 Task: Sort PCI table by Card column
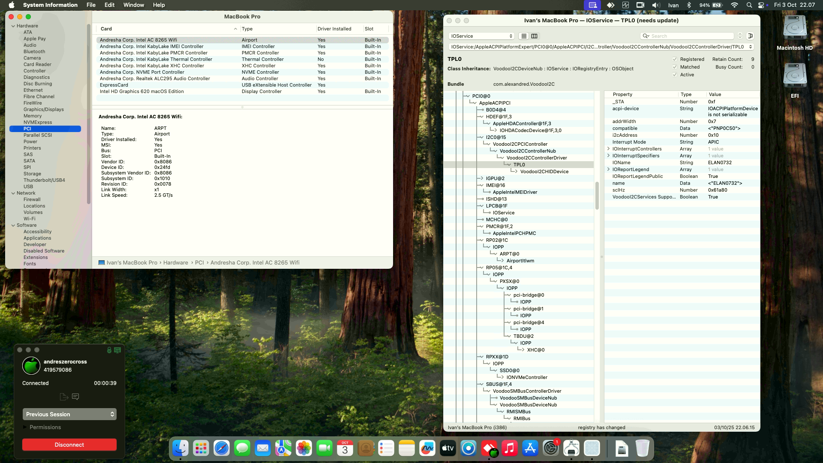[x=168, y=29]
